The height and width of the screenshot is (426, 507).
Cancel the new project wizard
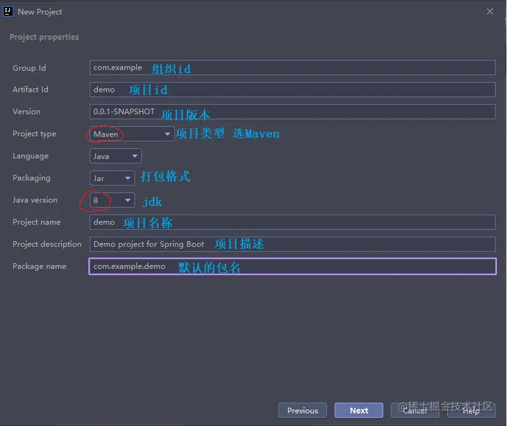(415, 410)
